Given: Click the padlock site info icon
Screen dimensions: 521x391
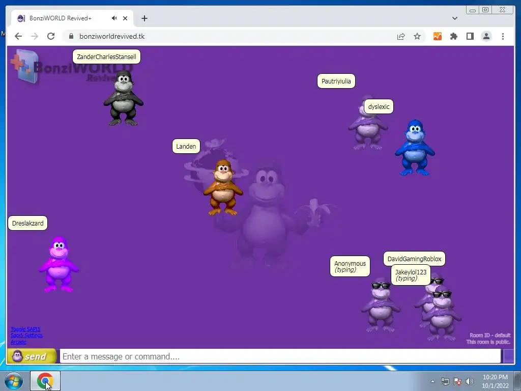Looking at the screenshot, I should (x=71, y=36).
